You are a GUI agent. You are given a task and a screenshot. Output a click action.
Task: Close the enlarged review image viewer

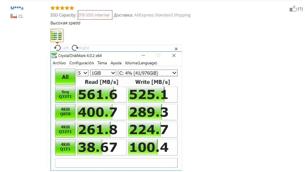tap(176, 49)
